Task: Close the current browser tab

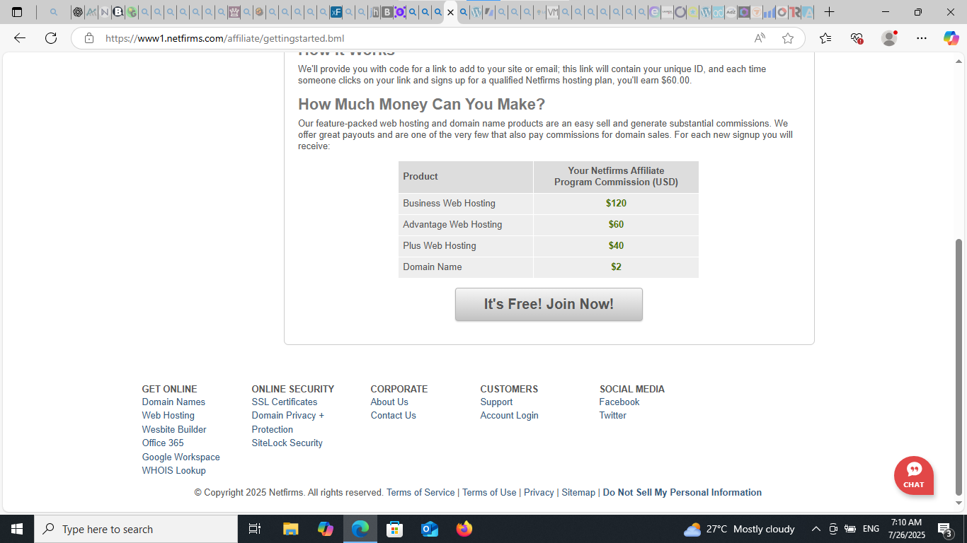Action: click(450, 12)
